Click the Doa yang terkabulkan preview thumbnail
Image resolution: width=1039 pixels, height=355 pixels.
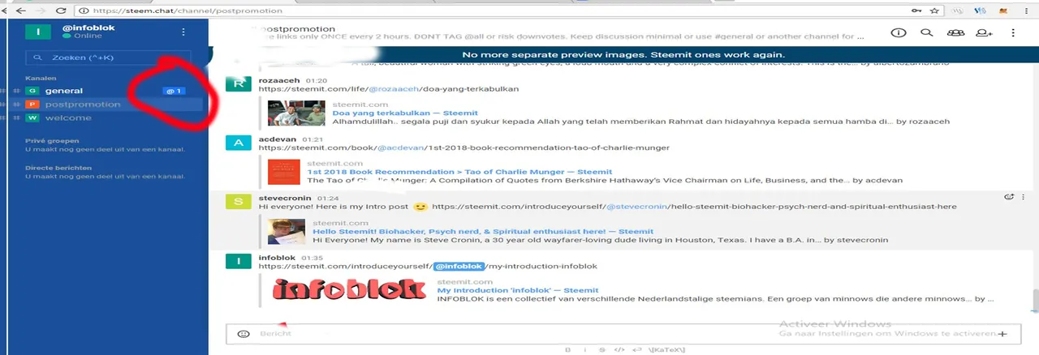[x=296, y=113]
